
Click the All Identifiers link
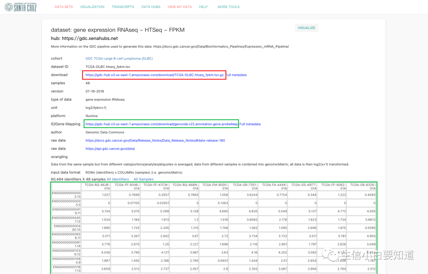coord(118,179)
